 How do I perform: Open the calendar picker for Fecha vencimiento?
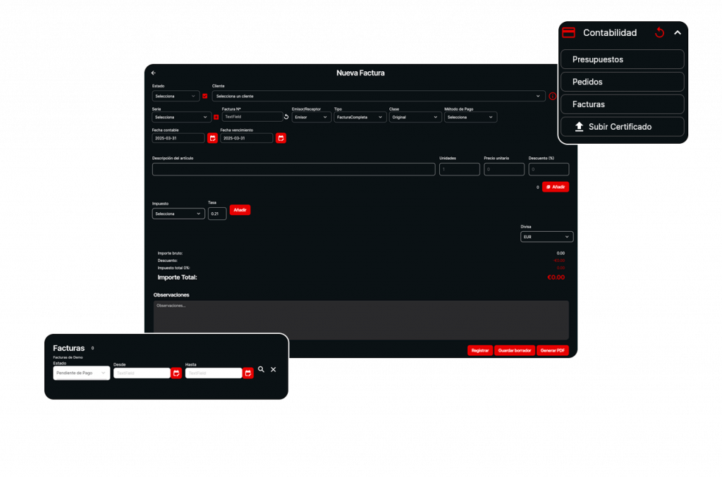(281, 138)
